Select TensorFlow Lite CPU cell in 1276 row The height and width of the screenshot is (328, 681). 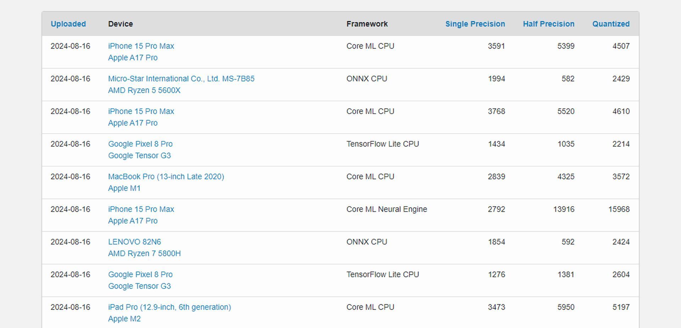tap(383, 275)
